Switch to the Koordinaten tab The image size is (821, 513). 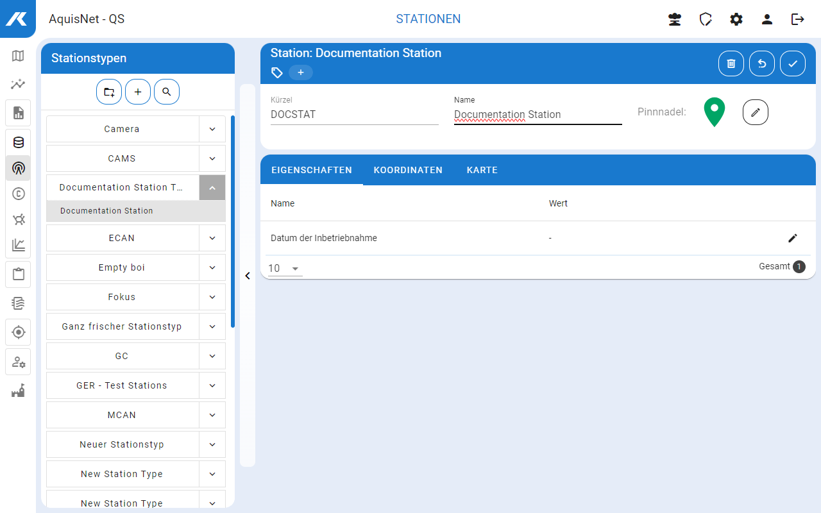tap(408, 171)
